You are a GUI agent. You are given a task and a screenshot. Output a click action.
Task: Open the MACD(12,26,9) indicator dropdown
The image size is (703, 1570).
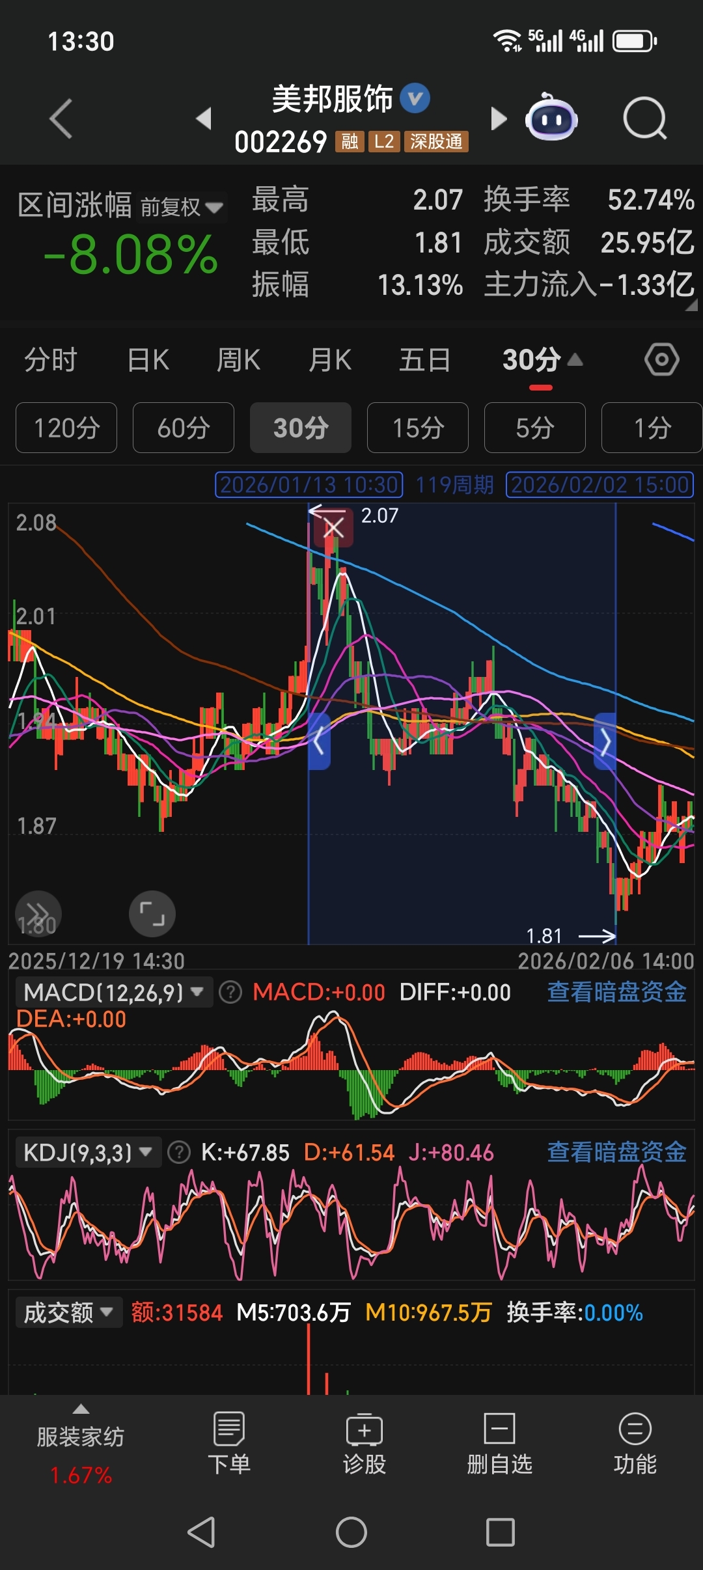point(114,993)
